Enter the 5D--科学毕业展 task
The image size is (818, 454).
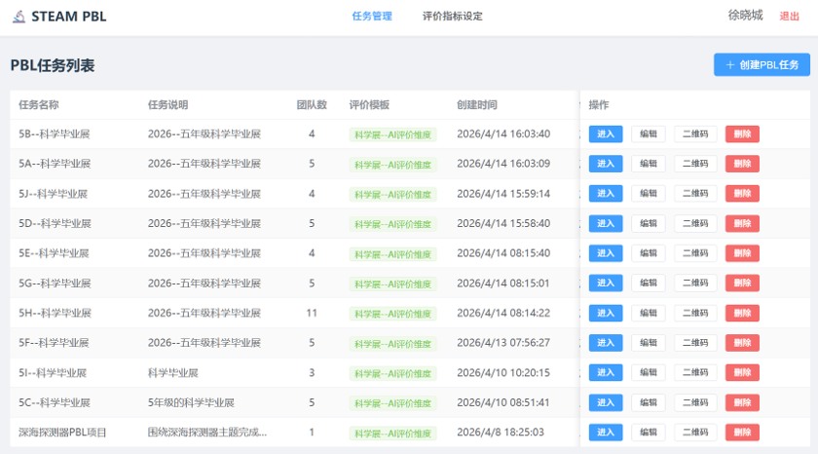tap(606, 223)
